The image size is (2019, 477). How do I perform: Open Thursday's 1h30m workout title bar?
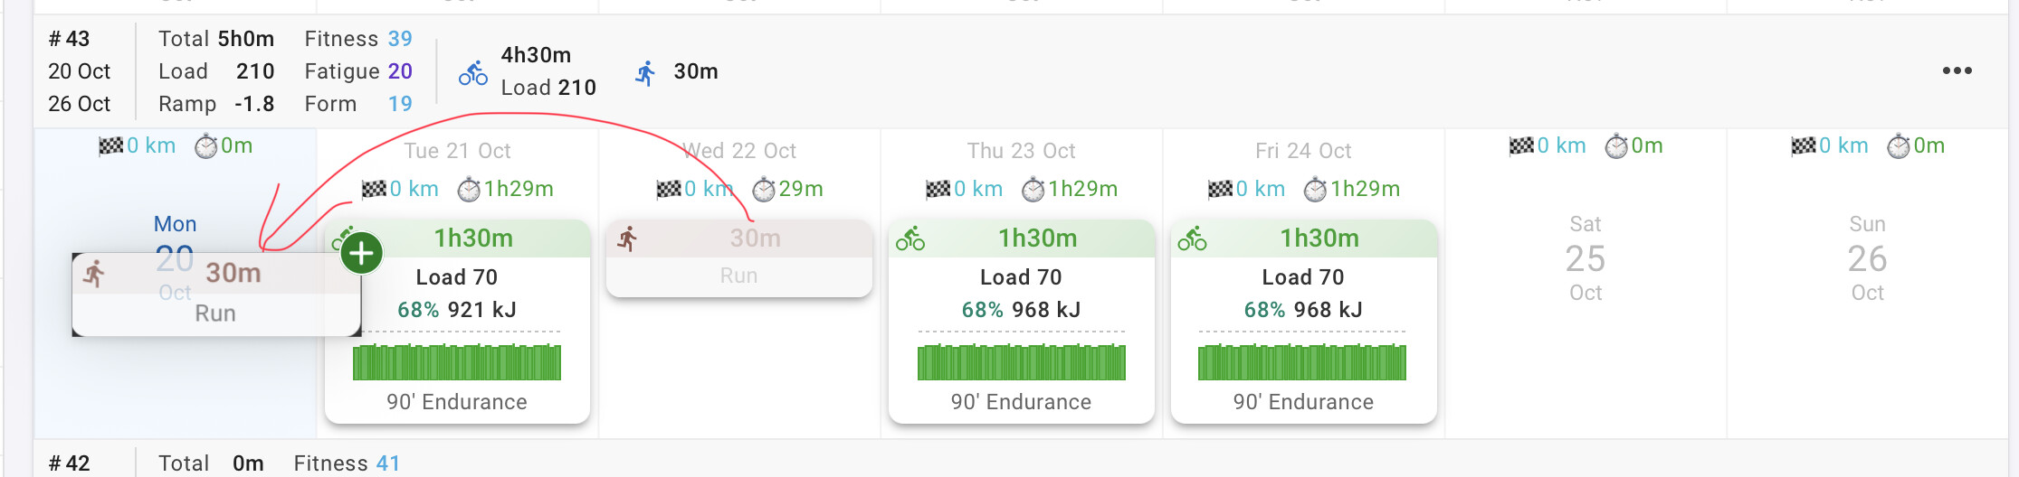pos(1037,238)
